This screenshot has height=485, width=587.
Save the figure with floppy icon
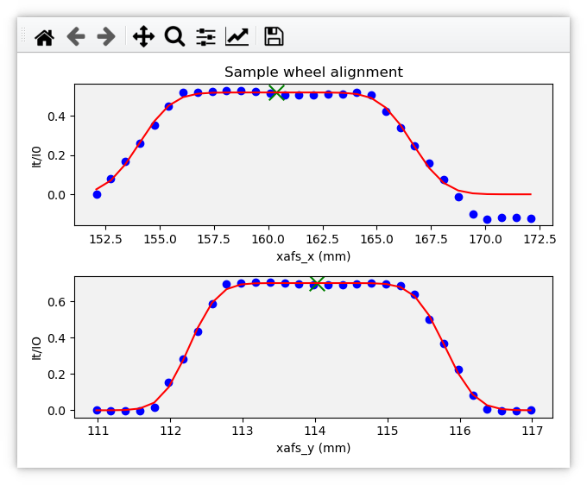(274, 36)
